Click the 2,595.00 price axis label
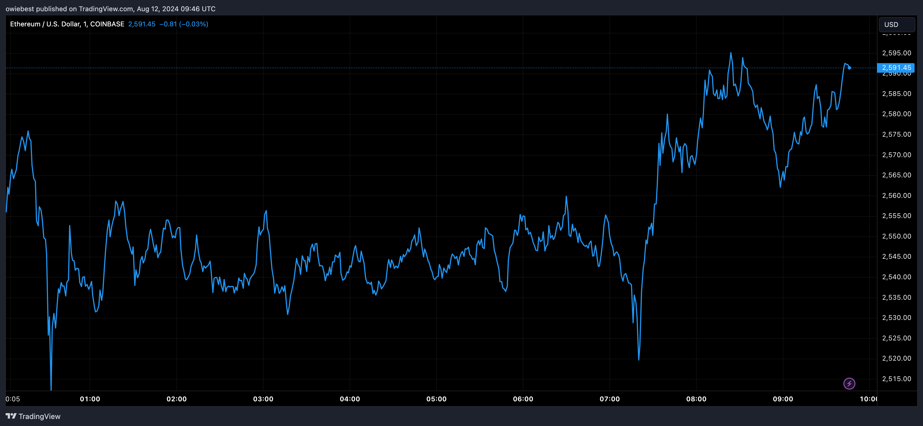 click(897, 53)
